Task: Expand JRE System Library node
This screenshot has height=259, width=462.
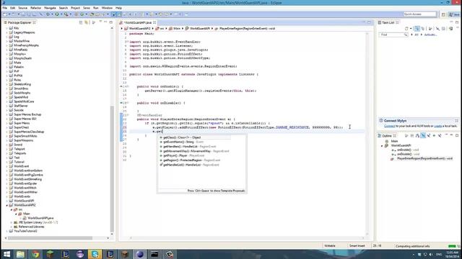Action: [12, 222]
